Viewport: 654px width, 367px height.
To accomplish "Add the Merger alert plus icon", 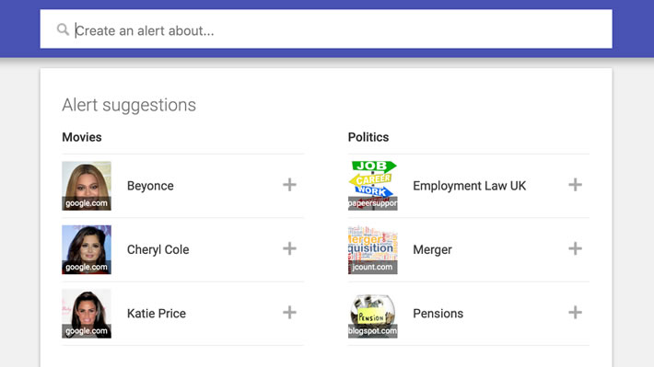I will 575,248.
